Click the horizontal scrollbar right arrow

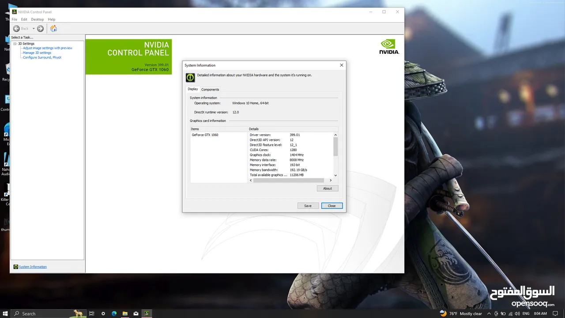point(331,180)
